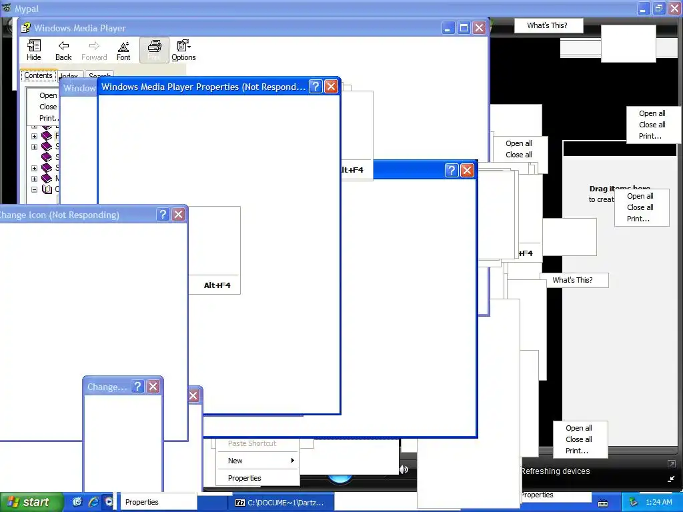Image resolution: width=683 pixels, height=512 pixels.
Task: Click the Refreshing devices status text
Action: (556, 471)
